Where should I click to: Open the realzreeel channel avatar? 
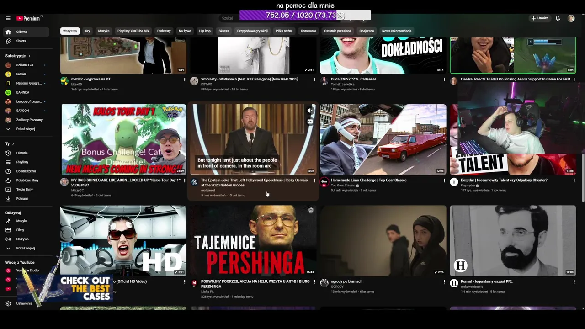(194, 182)
